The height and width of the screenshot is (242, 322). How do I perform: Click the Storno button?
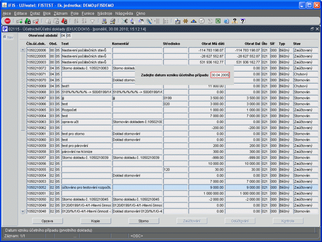coord(144,221)
